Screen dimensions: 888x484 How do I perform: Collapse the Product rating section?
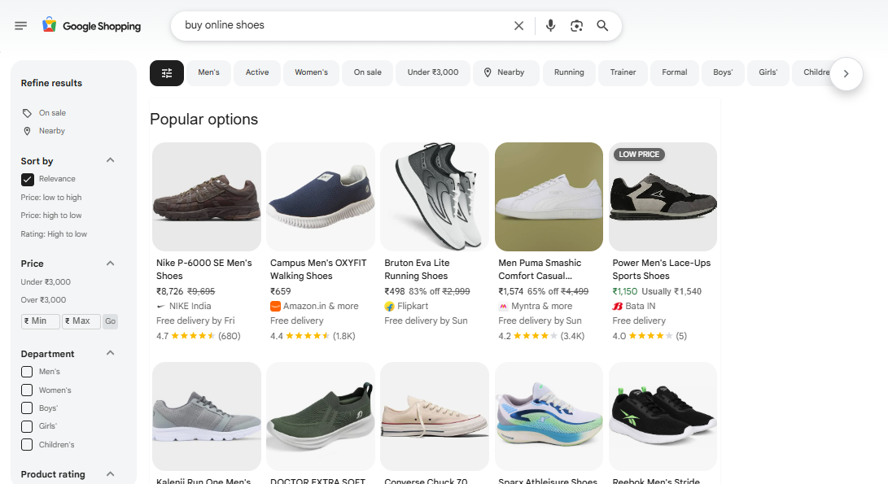[x=111, y=473]
